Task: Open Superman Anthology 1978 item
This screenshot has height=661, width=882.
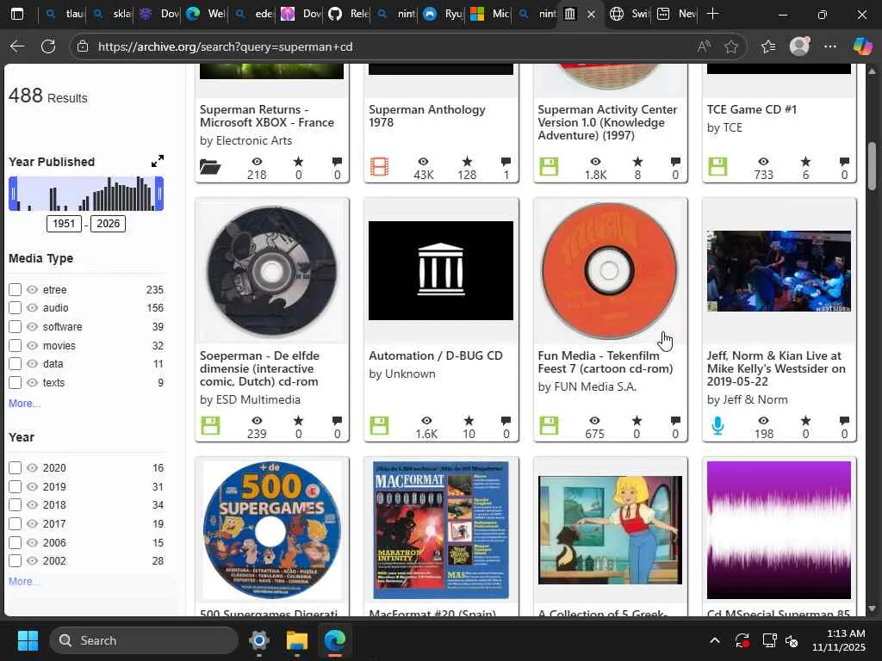Action: (x=427, y=116)
